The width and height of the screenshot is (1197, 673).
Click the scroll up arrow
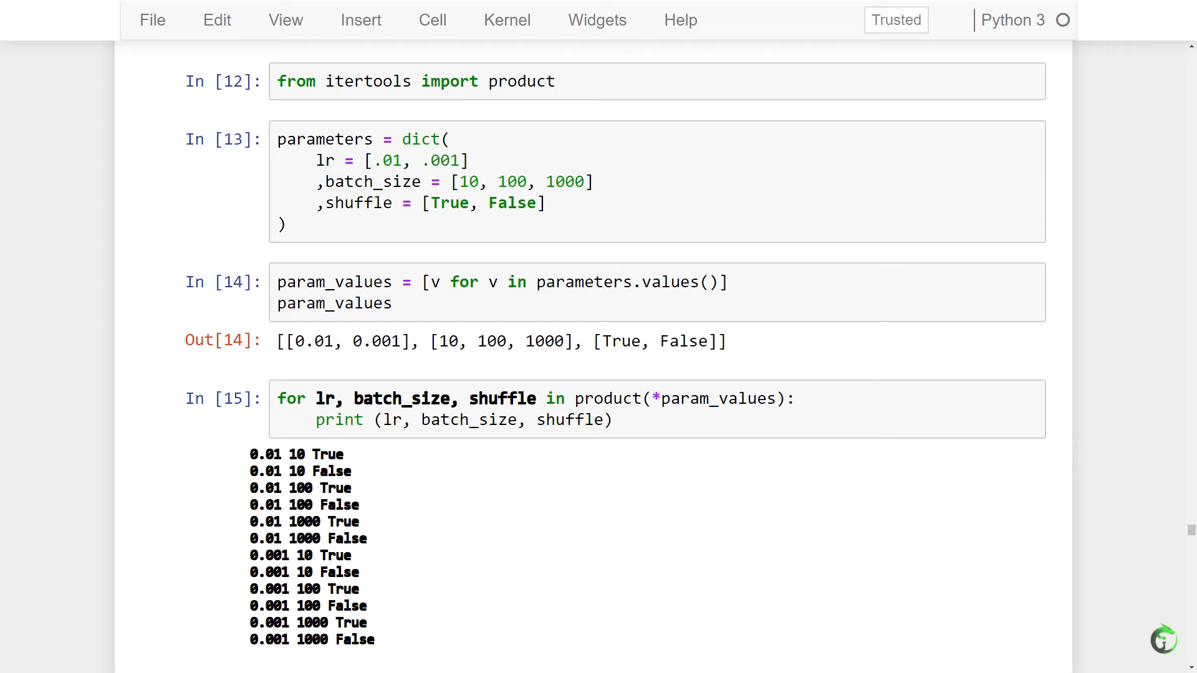1191,47
